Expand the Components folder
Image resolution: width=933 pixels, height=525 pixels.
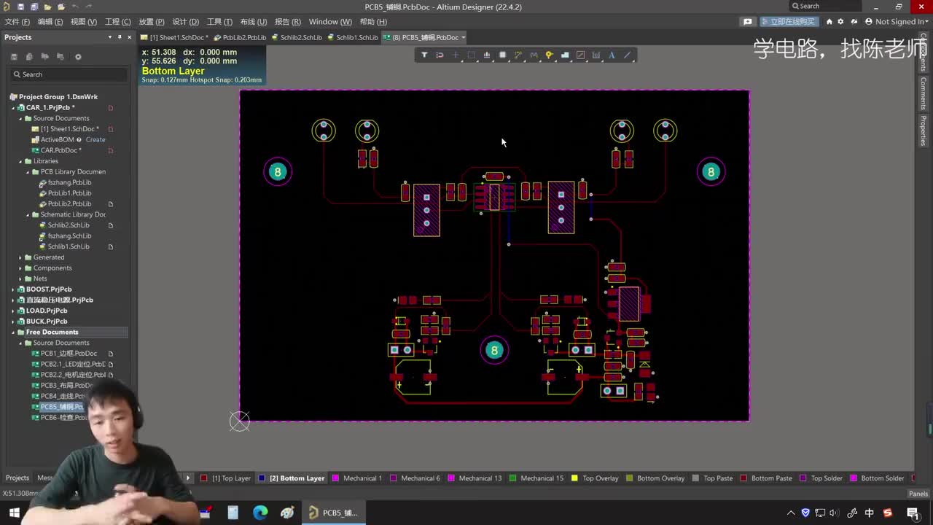click(x=20, y=268)
